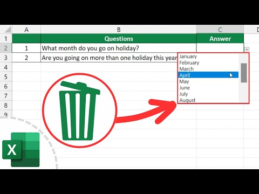Select row 2 header
This screenshot has width=259, height=194.
[x=6, y=48]
